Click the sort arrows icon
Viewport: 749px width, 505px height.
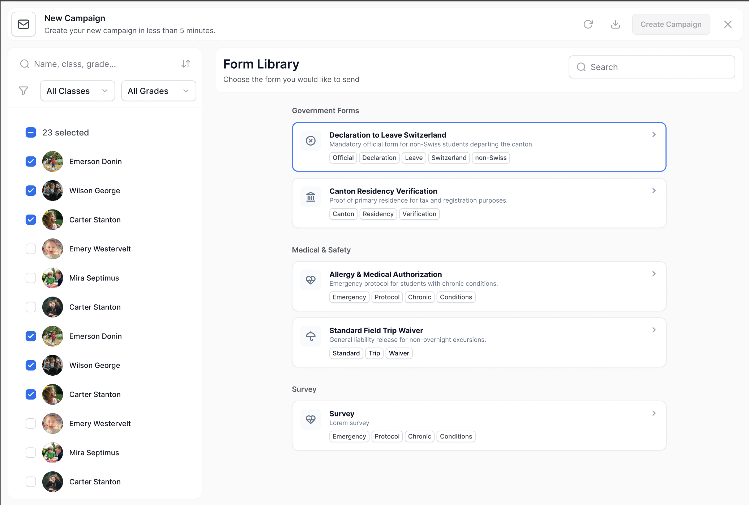186,64
